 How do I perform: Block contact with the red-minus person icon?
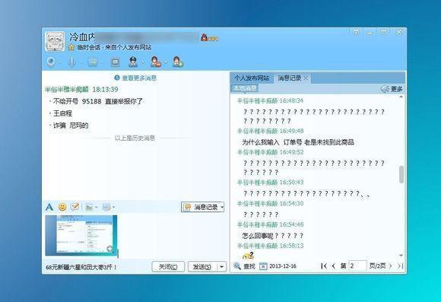click(x=156, y=62)
